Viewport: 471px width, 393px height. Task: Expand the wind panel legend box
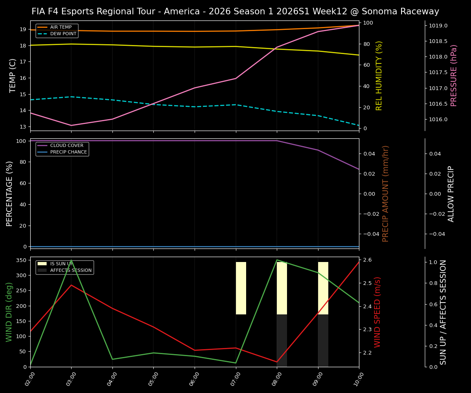click(65, 267)
